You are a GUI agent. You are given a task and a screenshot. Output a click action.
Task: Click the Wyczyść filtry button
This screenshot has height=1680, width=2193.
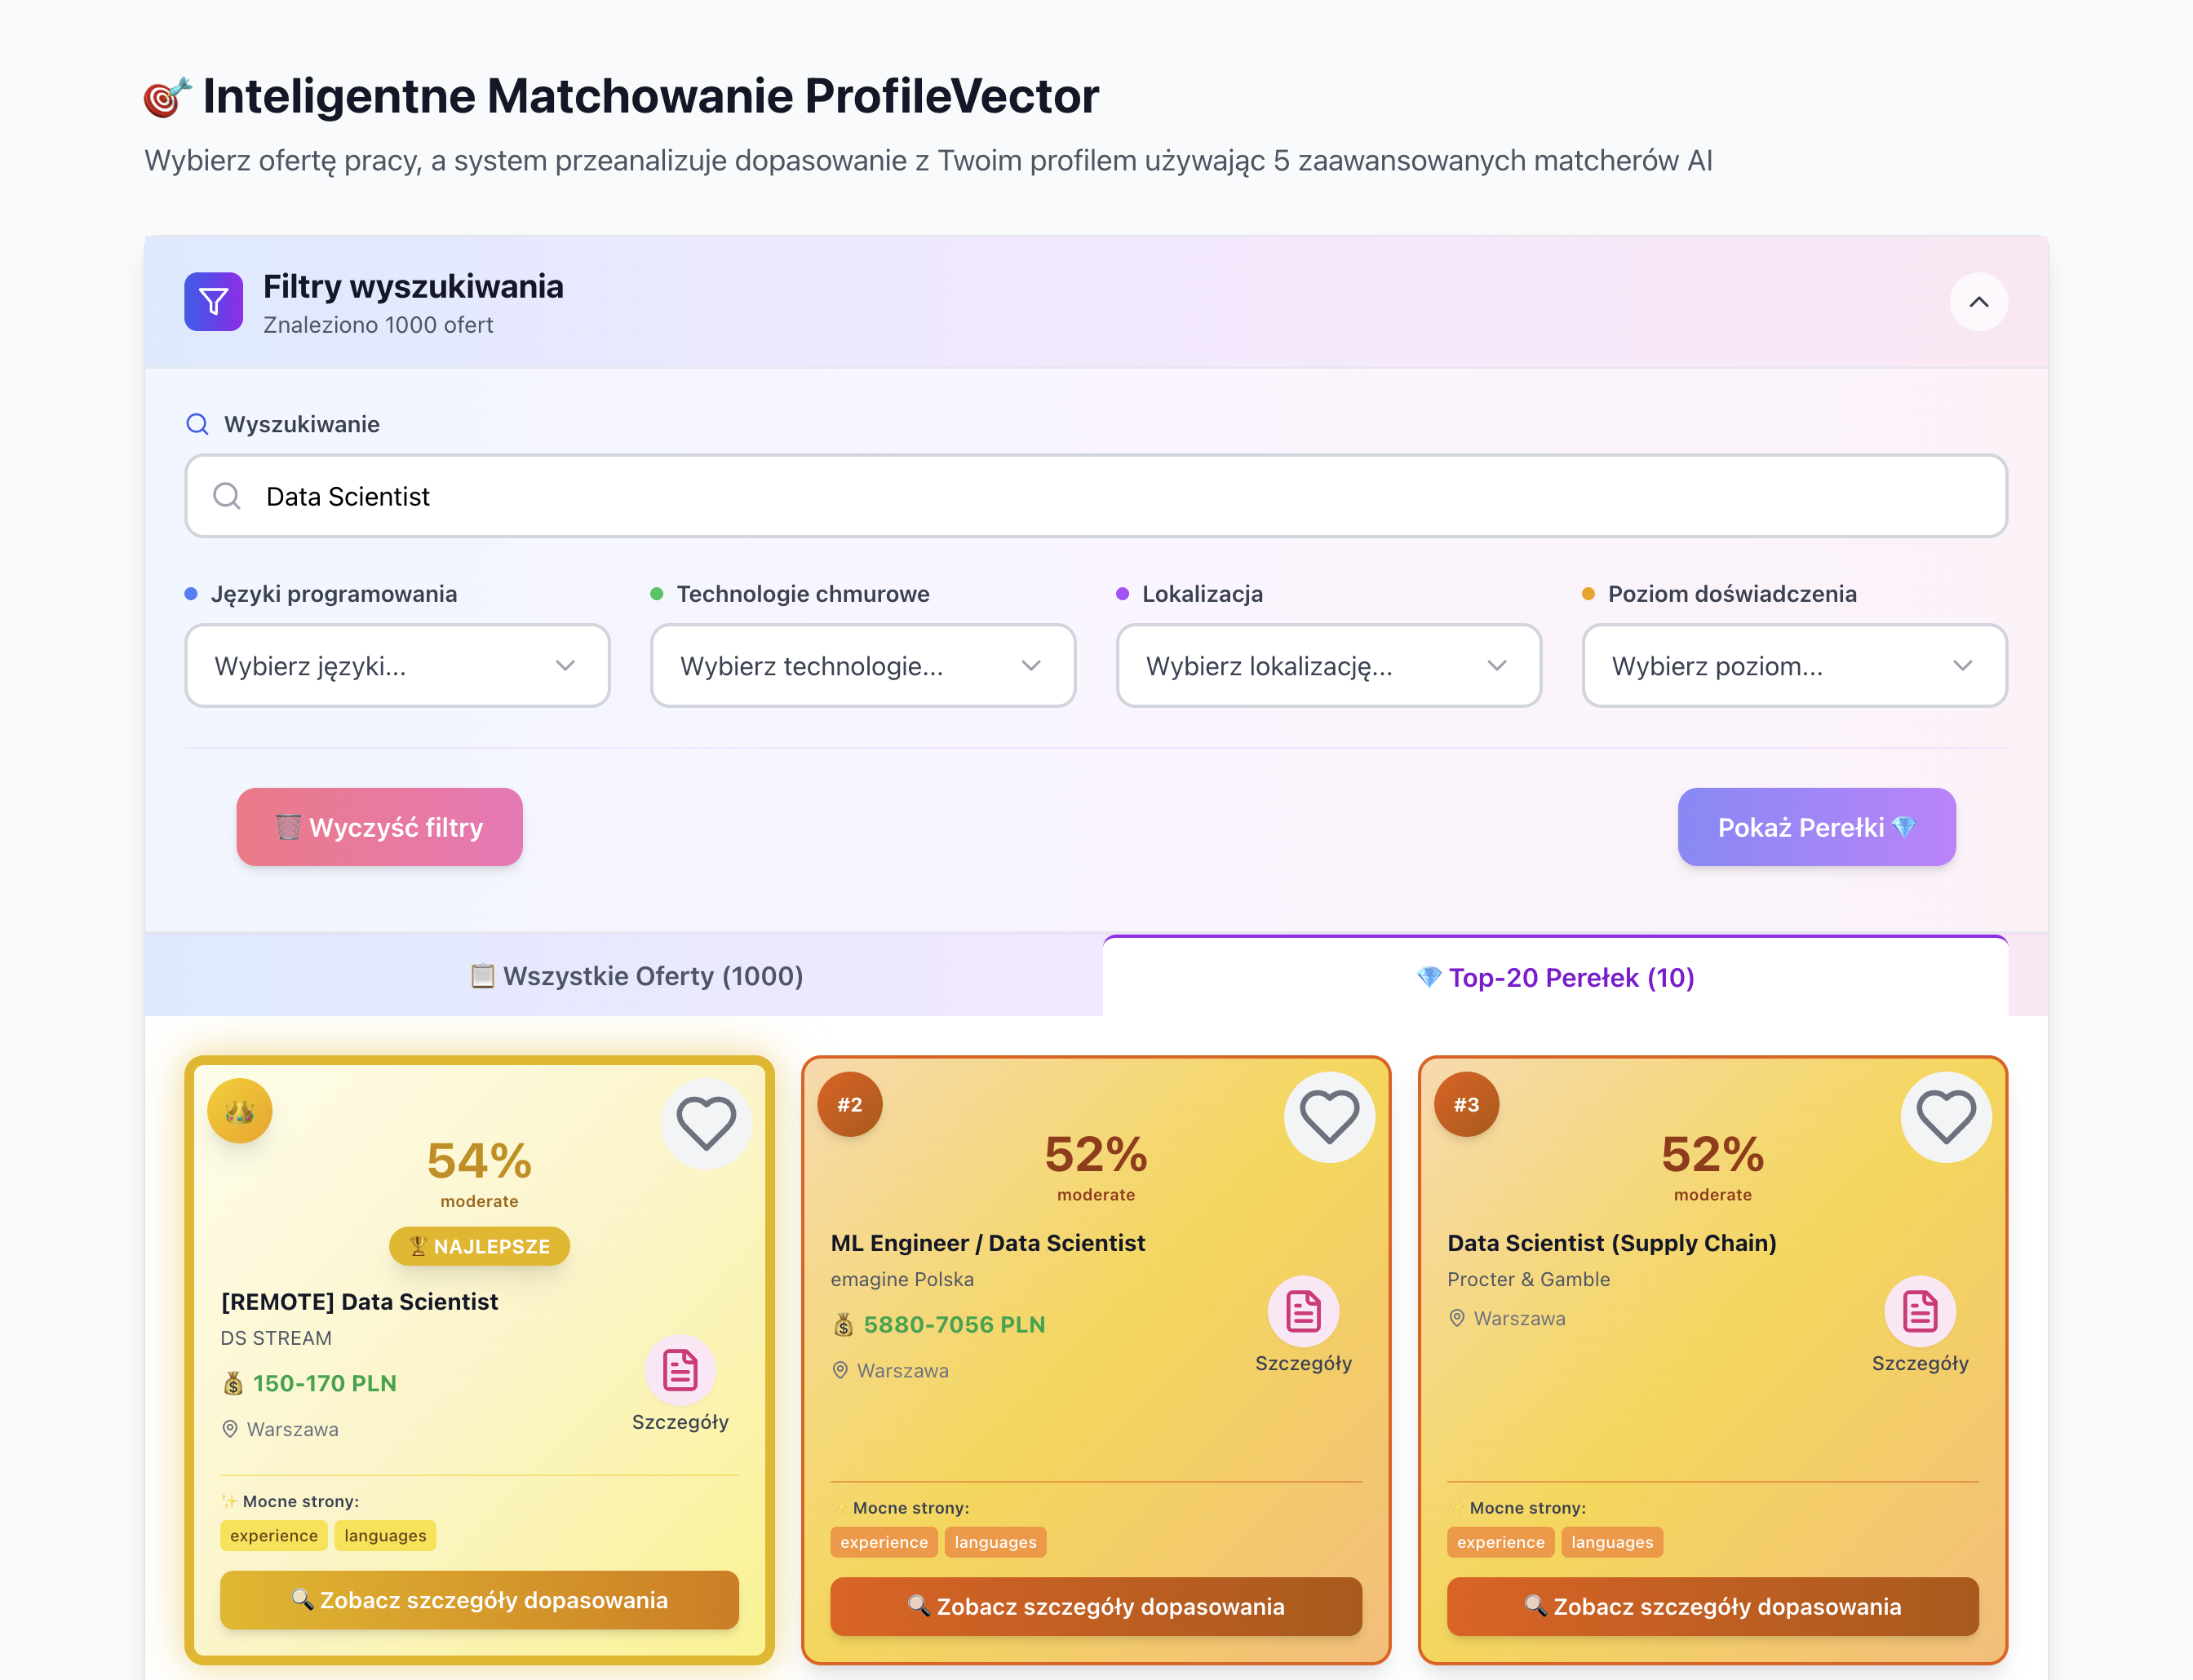pos(379,827)
